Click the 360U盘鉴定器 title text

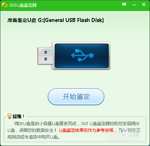[23, 5]
